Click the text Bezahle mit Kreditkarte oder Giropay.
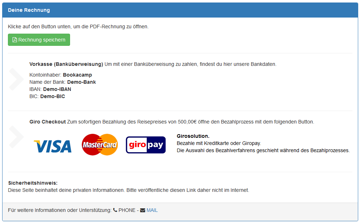Screen dimensions: 360x223 coord(219,144)
